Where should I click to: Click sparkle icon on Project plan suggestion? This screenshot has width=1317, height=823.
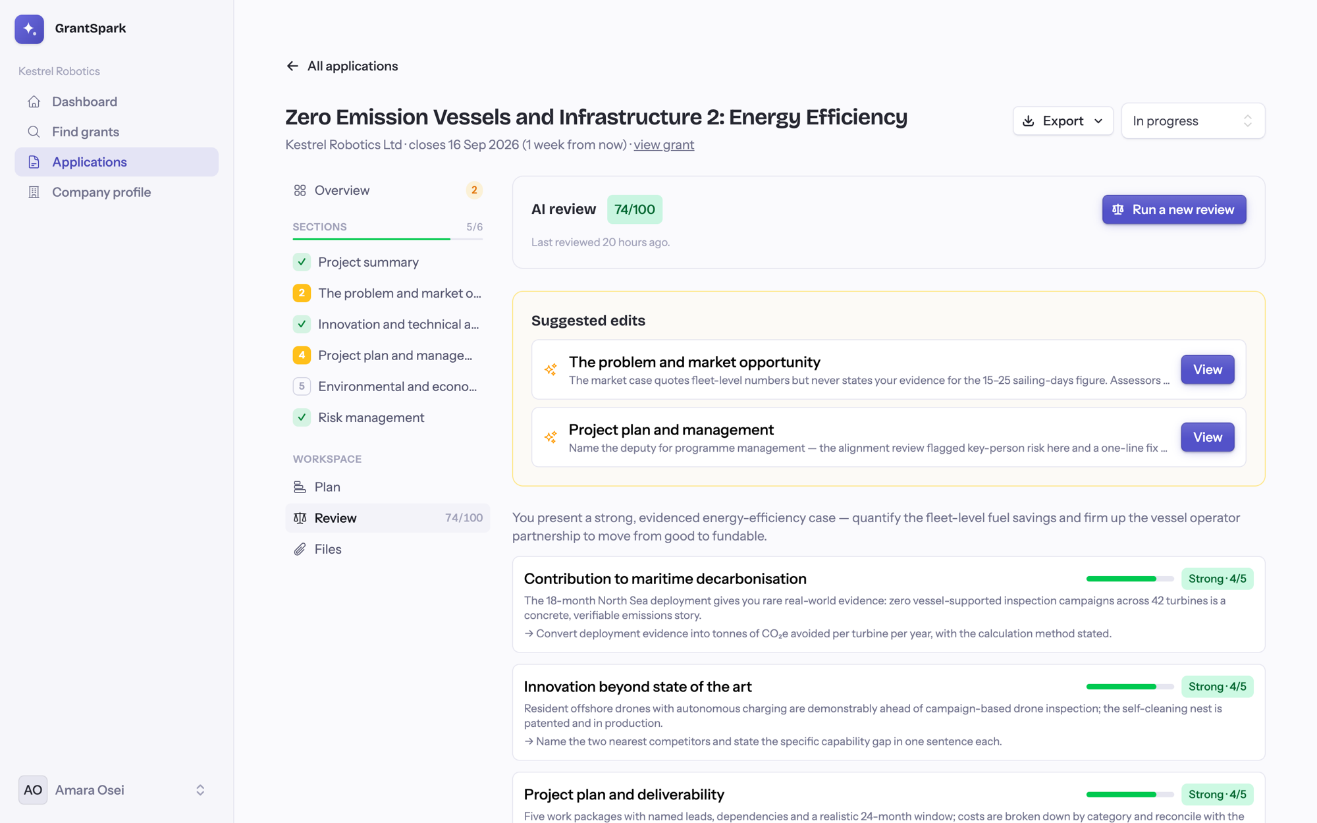tap(551, 437)
